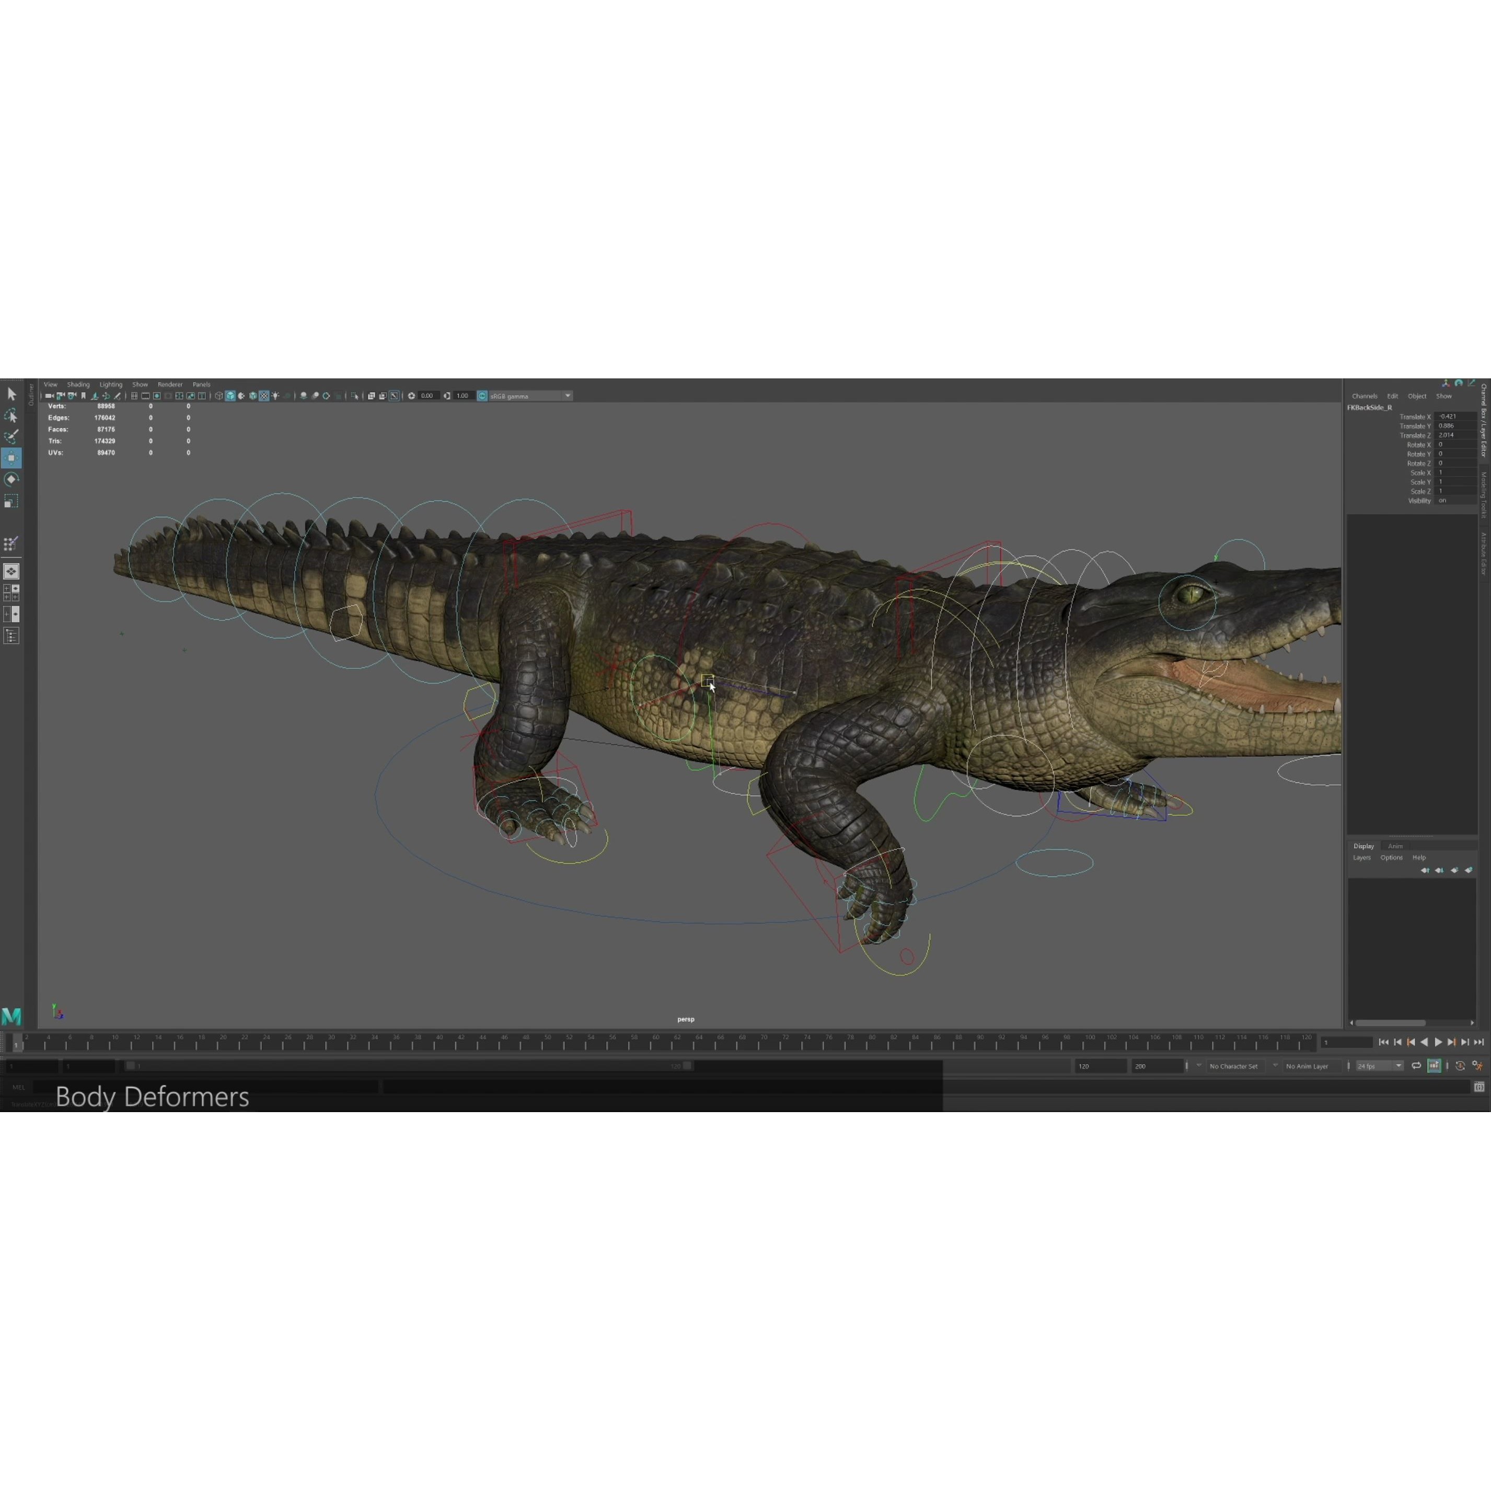Play animation forwards
Viewport: 1491px width, 1491px height.
tap(1439, 1042)
